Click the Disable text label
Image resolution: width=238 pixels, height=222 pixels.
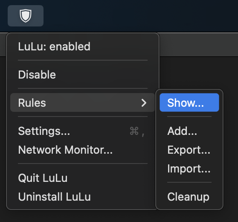[37, 75]
